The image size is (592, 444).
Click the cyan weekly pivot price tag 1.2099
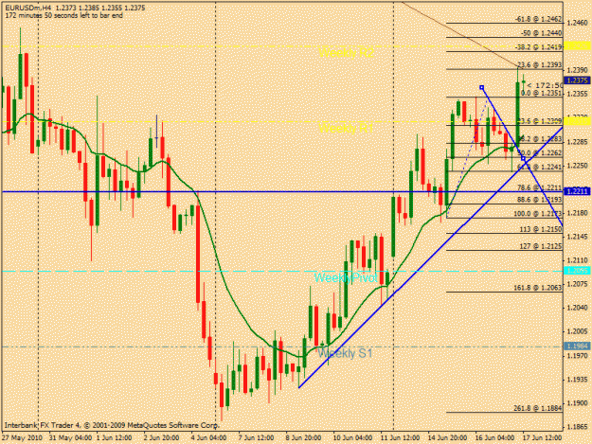click(577, 271)
